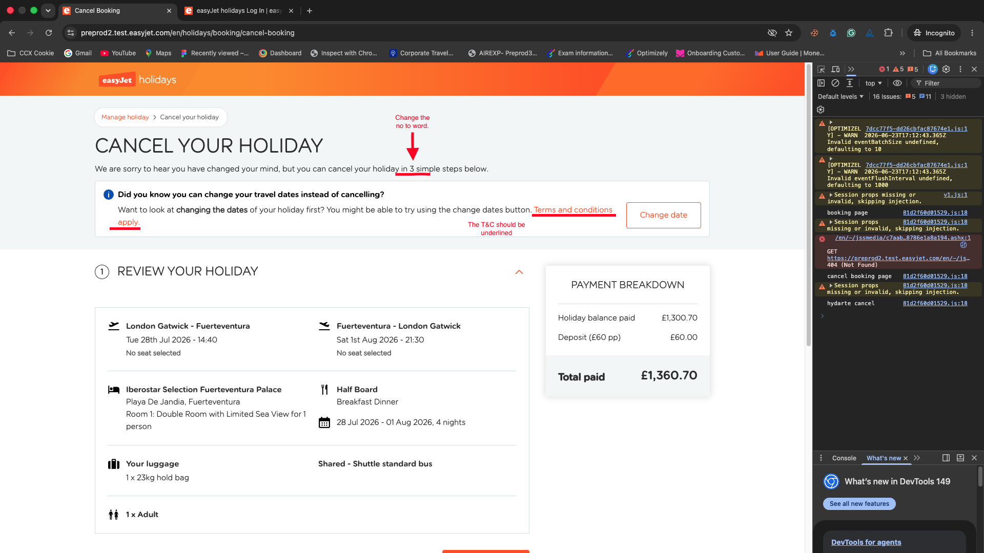Select the Console tab in the drawer

pos(844,458)
